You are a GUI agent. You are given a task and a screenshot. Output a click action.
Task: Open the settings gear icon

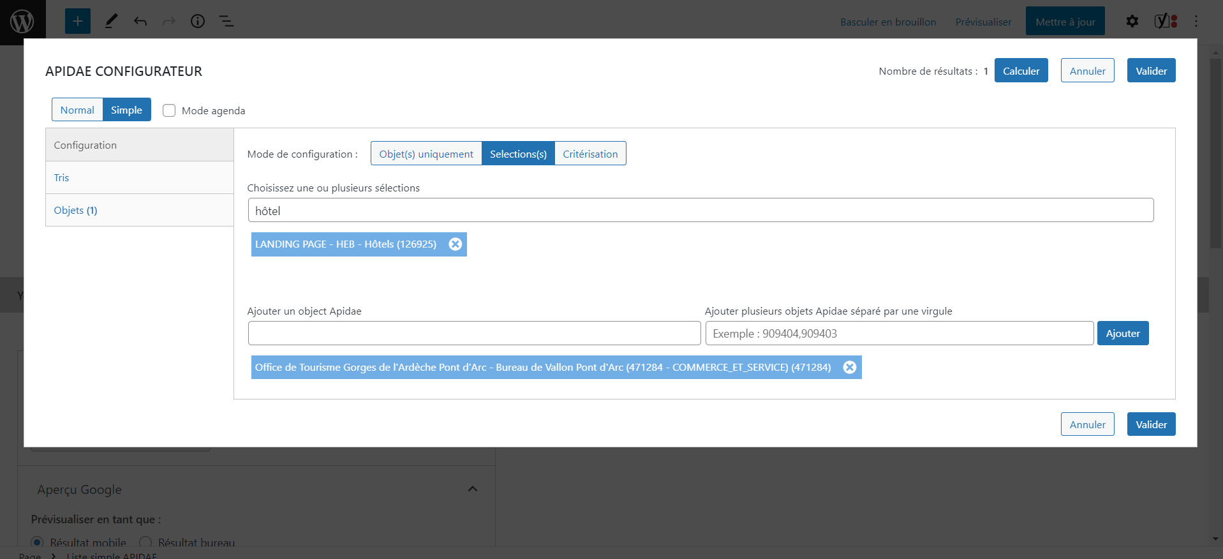(1132, 21)
